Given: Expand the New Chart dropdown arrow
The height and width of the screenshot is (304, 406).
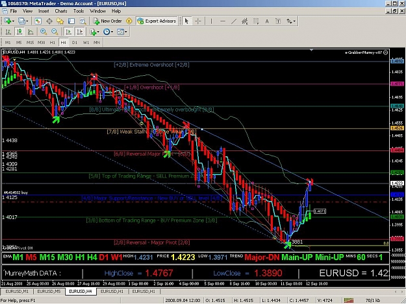Looking at the screenshot, I should pyautogui.click(x=13, y=21).
